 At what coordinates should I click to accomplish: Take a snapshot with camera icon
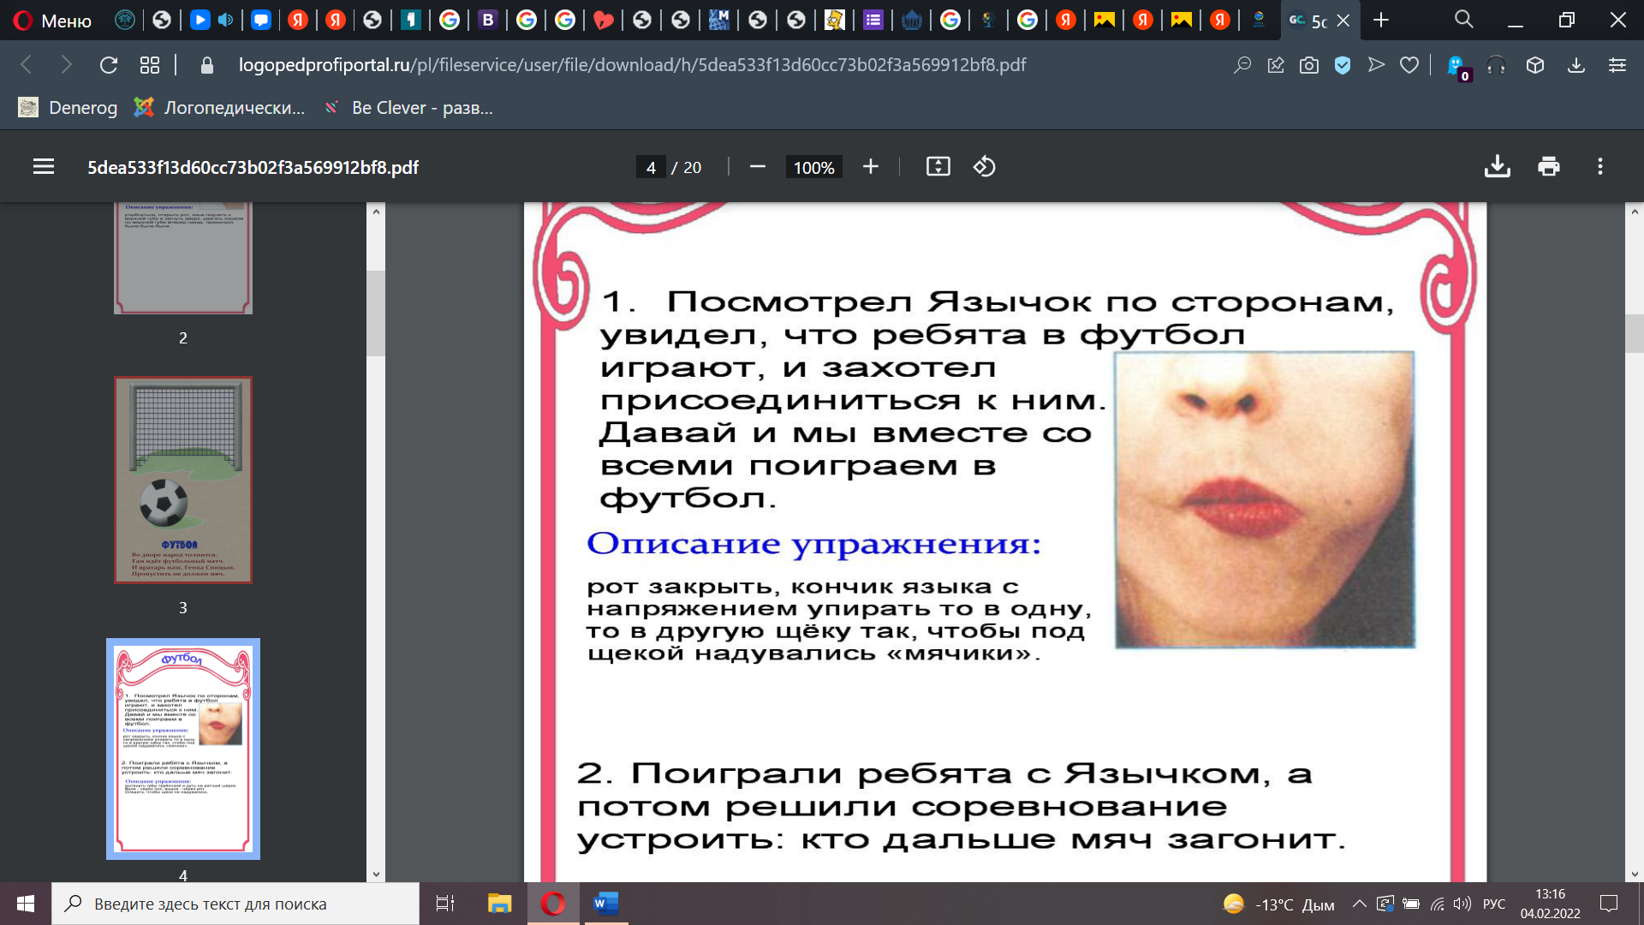pos(1308,65)
